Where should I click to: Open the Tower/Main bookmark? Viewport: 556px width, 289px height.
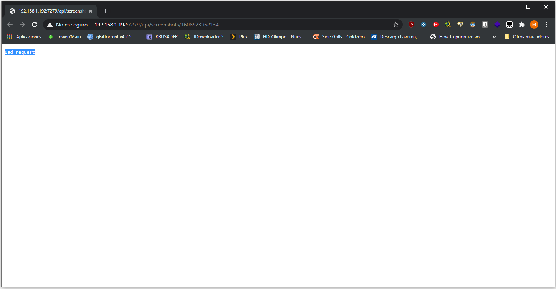coord(65,37)
